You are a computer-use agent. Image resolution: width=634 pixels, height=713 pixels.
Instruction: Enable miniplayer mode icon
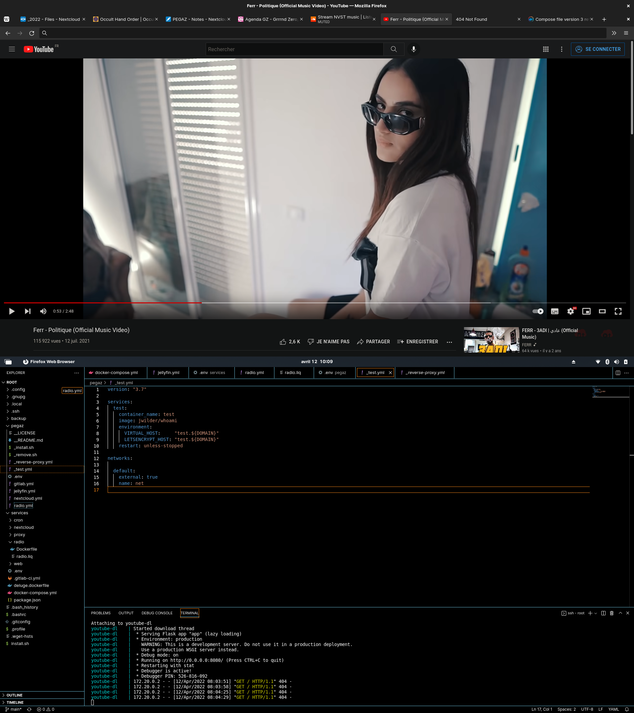pyautogui.click(x=586, y=311)
